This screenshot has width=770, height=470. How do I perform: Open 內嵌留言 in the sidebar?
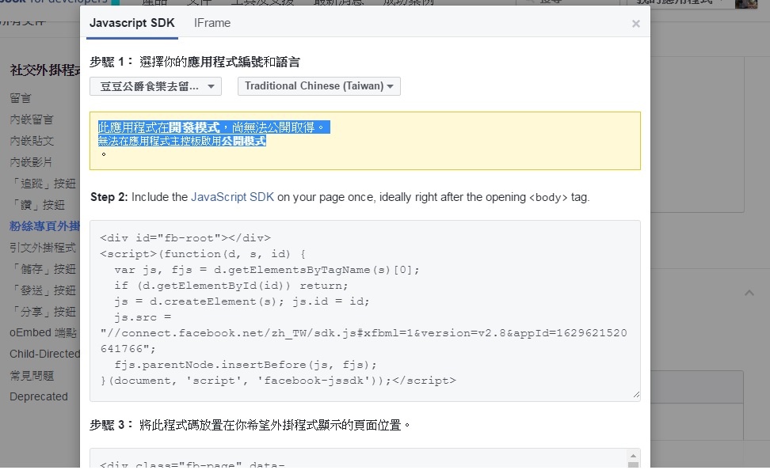pyautogui.click(x=32, y=119)
